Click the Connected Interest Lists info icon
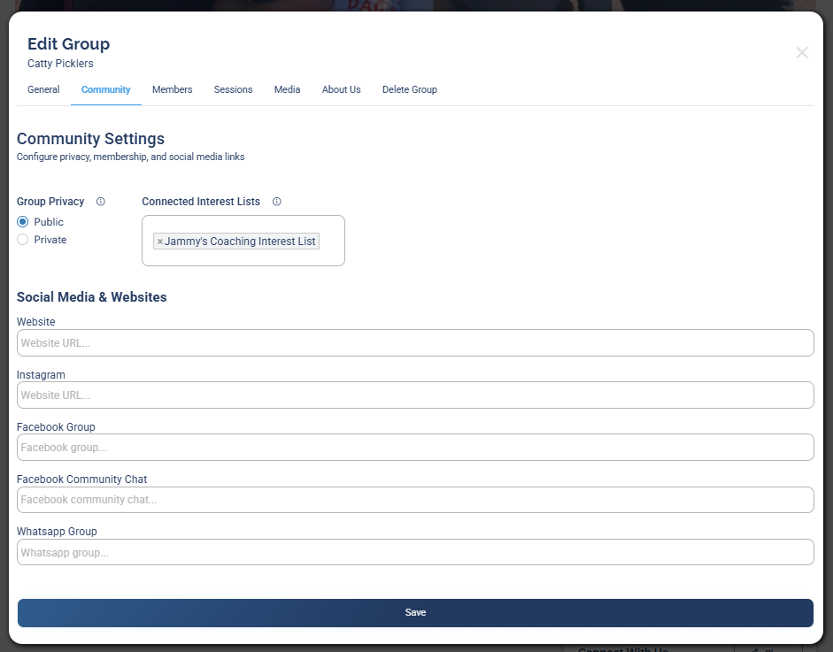The width and height of the screenshot is (833, 652). (x=277, y=201)
